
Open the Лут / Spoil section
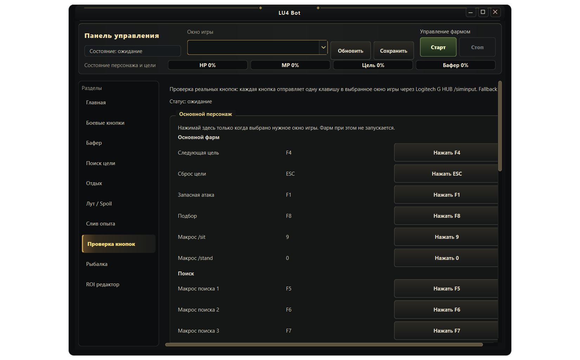[x=118, y=204]
